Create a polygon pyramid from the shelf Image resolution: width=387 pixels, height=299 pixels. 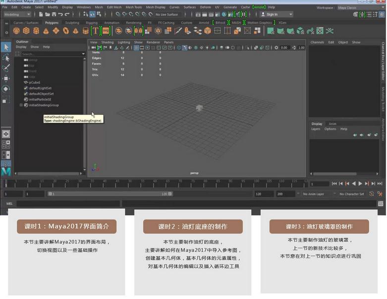point(75,31)
